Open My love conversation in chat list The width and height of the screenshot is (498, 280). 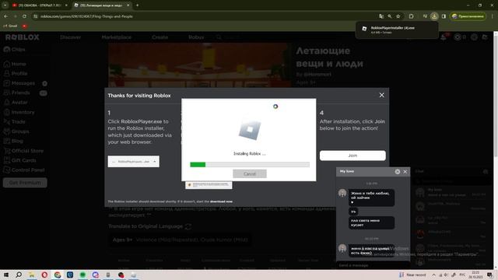click(x=451, y=192)
